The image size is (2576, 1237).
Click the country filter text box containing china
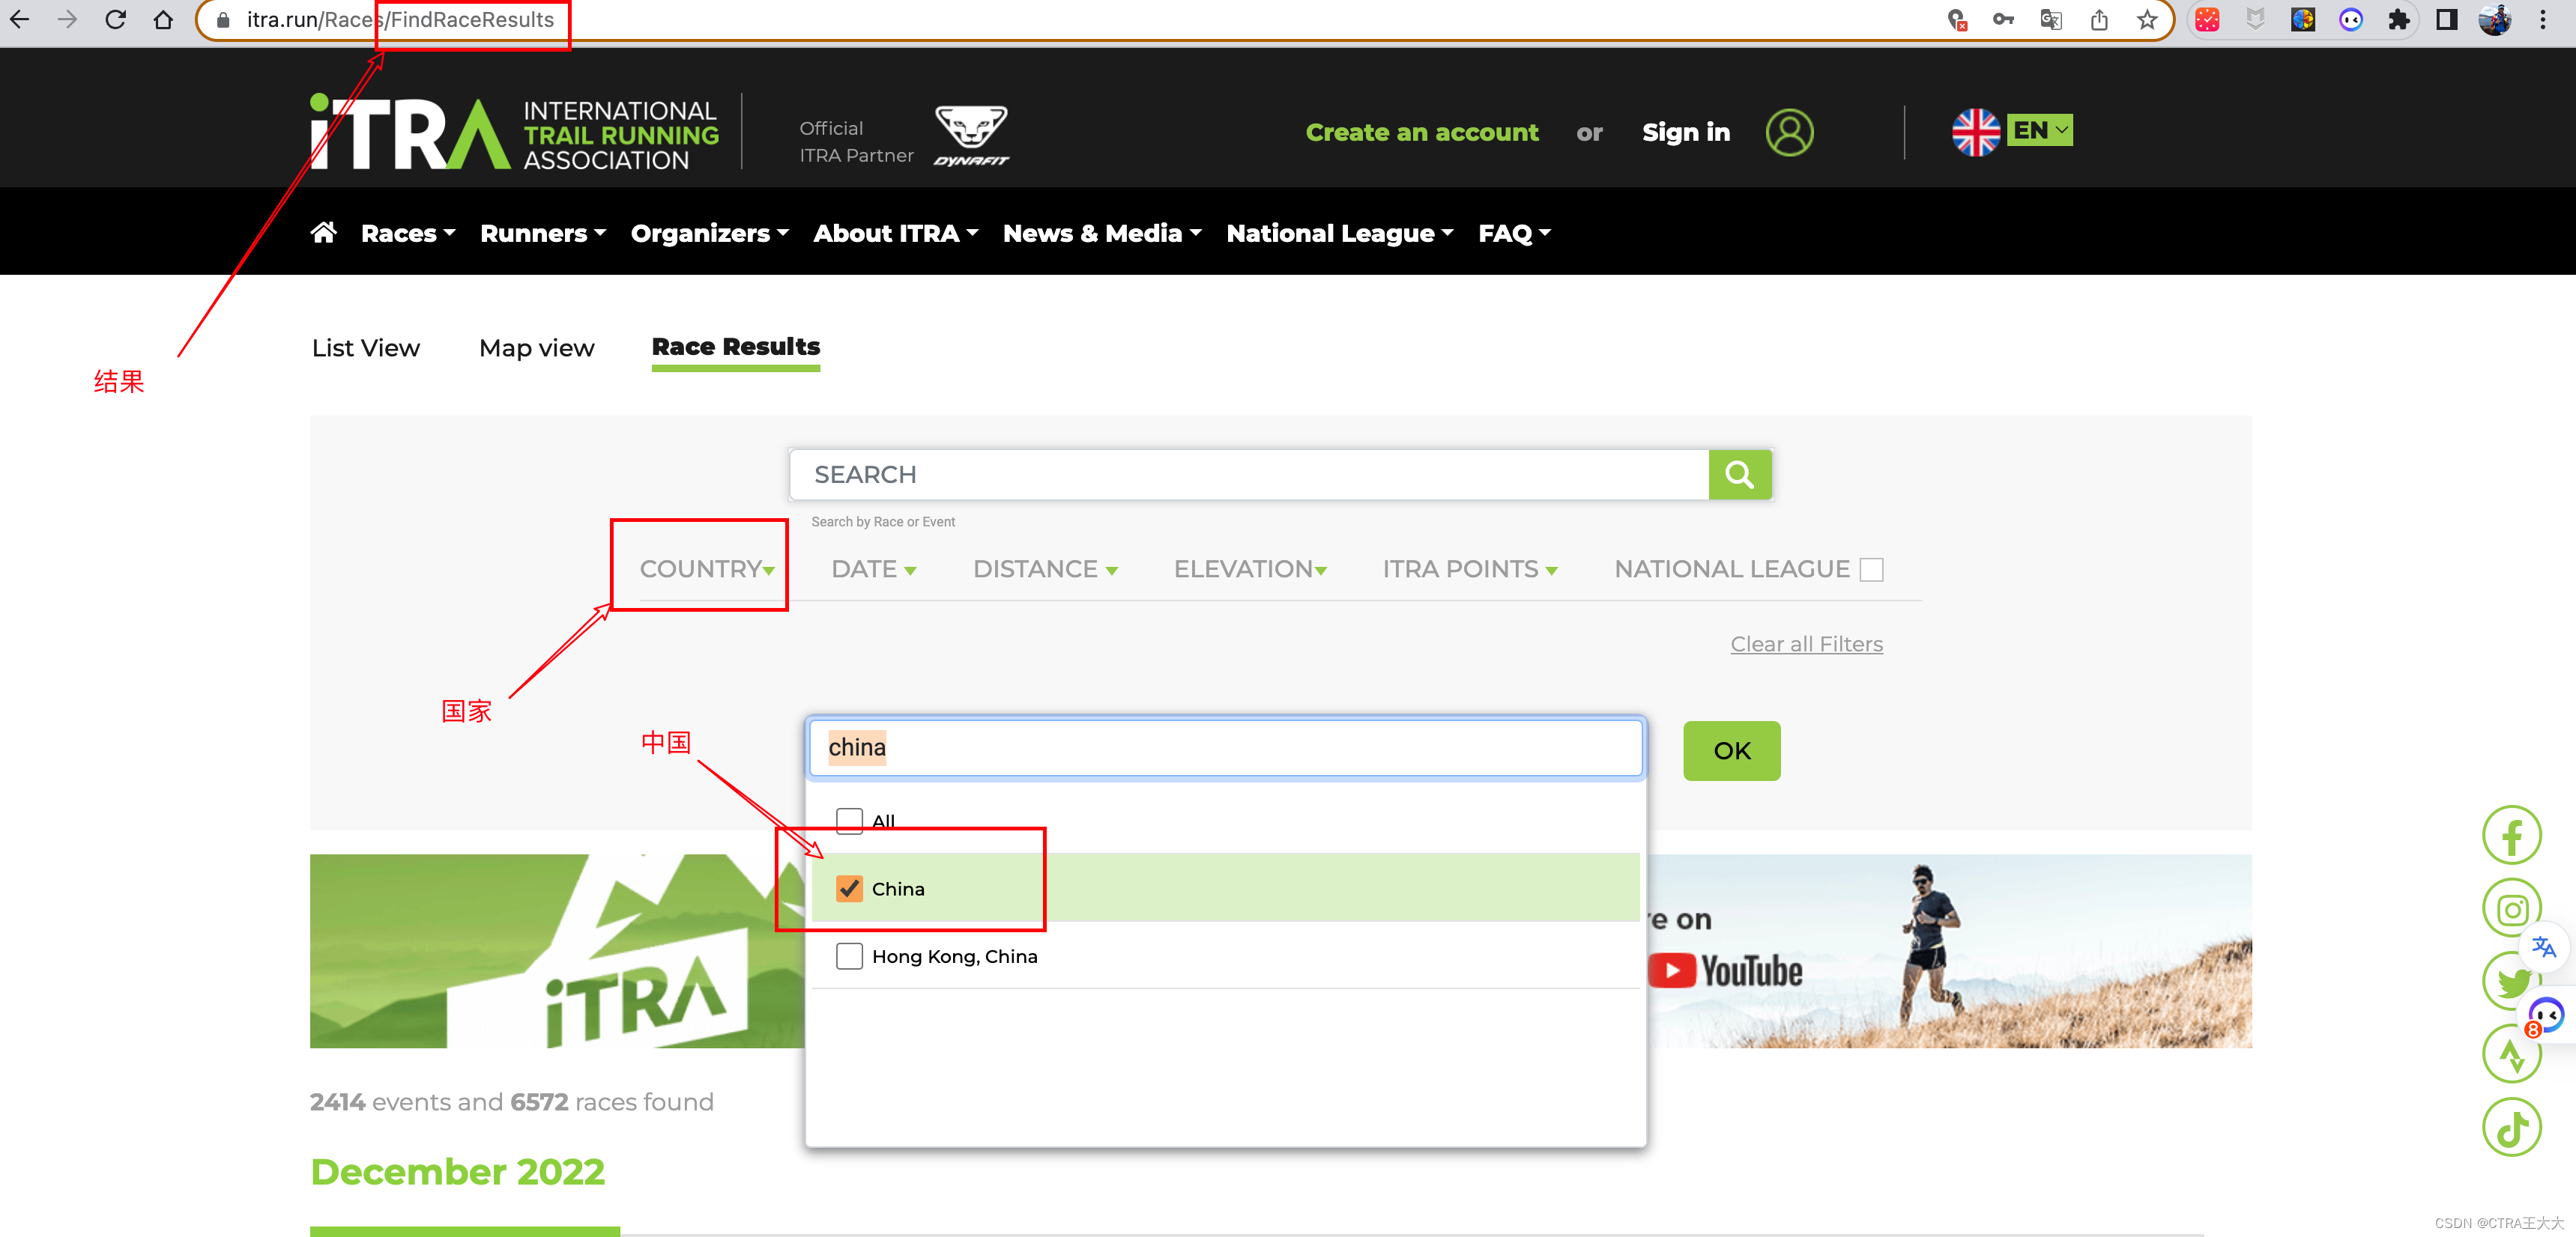(1225, 747)
